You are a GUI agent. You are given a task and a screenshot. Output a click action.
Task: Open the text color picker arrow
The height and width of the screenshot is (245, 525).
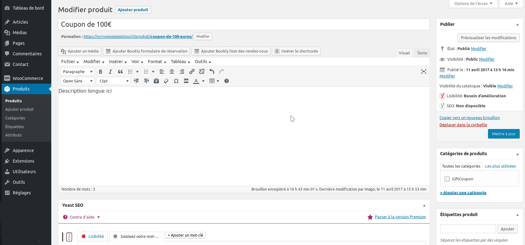click(203, 81)
